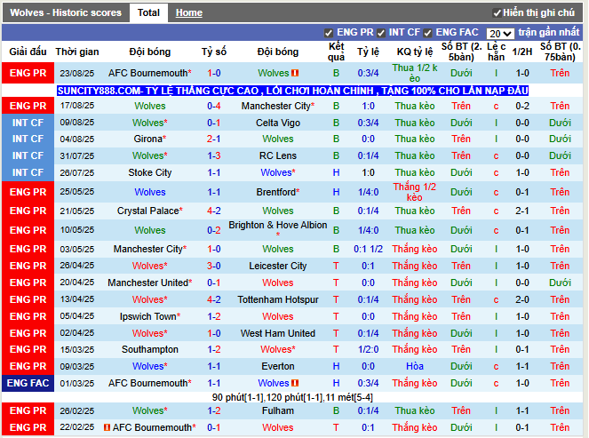Click the Kết quả column header
The image size is (589, 438).
point(336,52)
